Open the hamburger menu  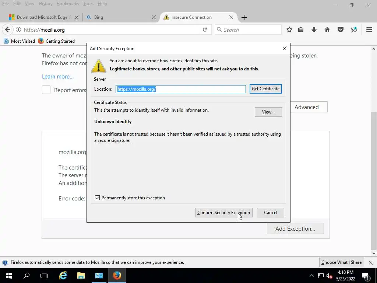[x=369, y=29]
